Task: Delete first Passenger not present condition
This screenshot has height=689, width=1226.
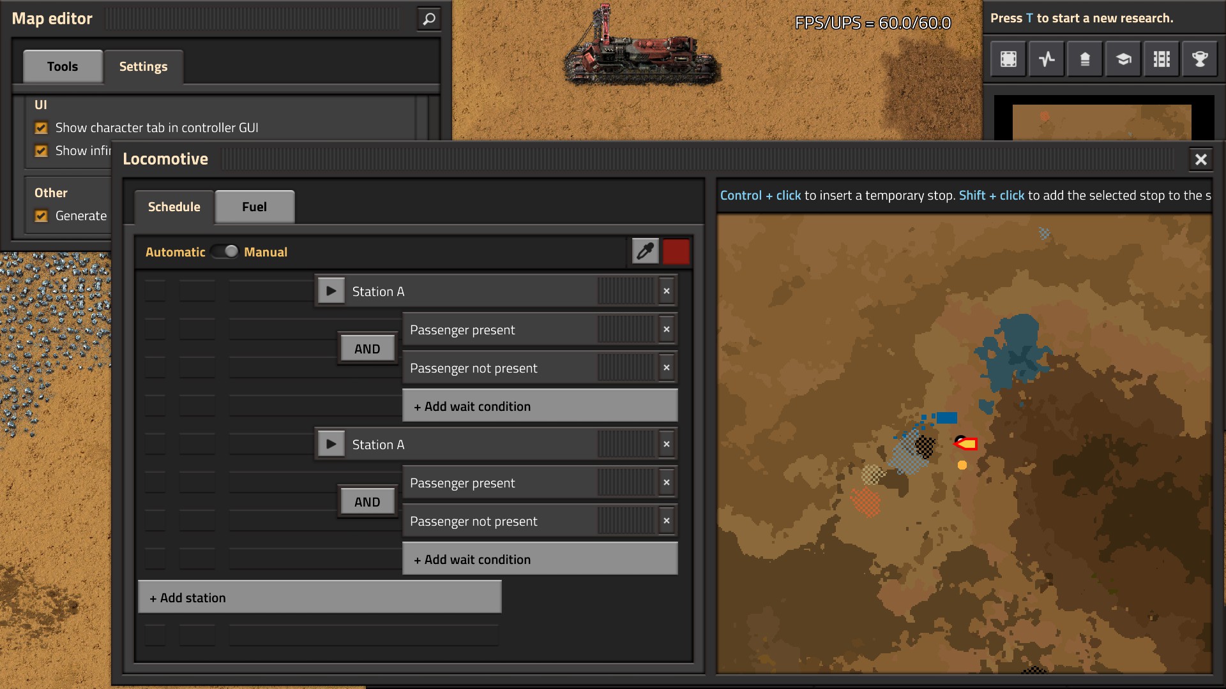Action: tap(667, 367)
